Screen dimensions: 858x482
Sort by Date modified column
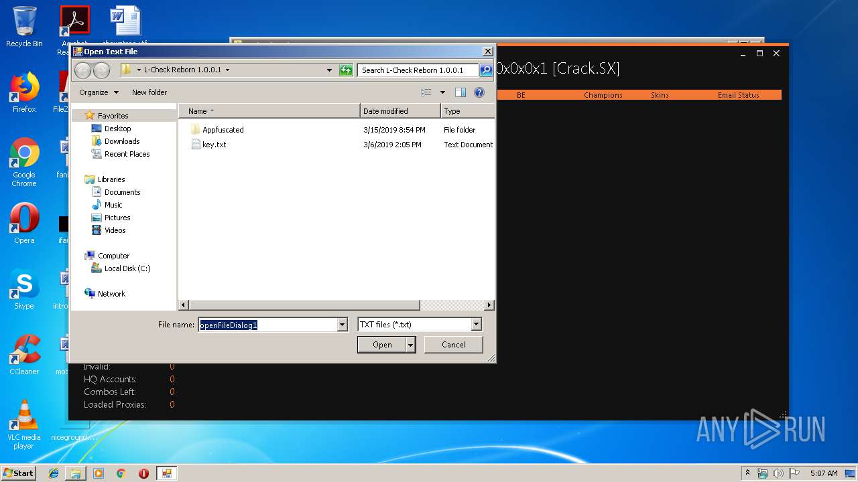[400, 111]
